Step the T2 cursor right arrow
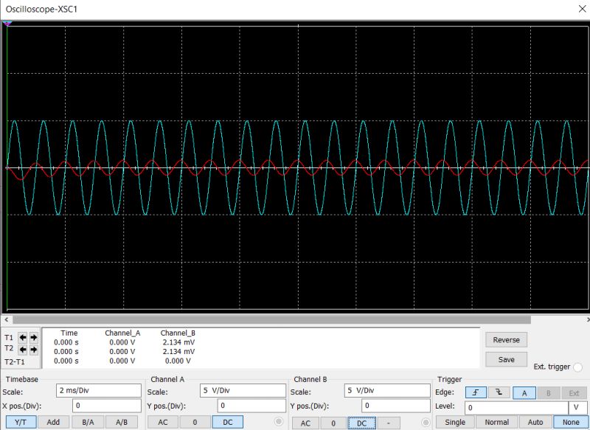This screenshot has width=590, height=430. 32,348
